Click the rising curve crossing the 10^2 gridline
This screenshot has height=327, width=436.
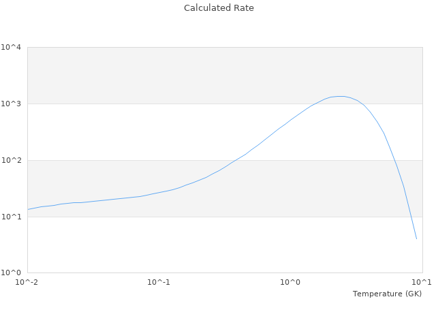[x=238, y=160]
